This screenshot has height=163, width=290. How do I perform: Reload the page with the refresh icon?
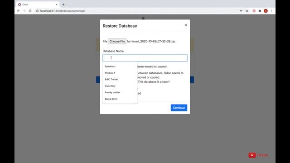(x=30, y=11)
